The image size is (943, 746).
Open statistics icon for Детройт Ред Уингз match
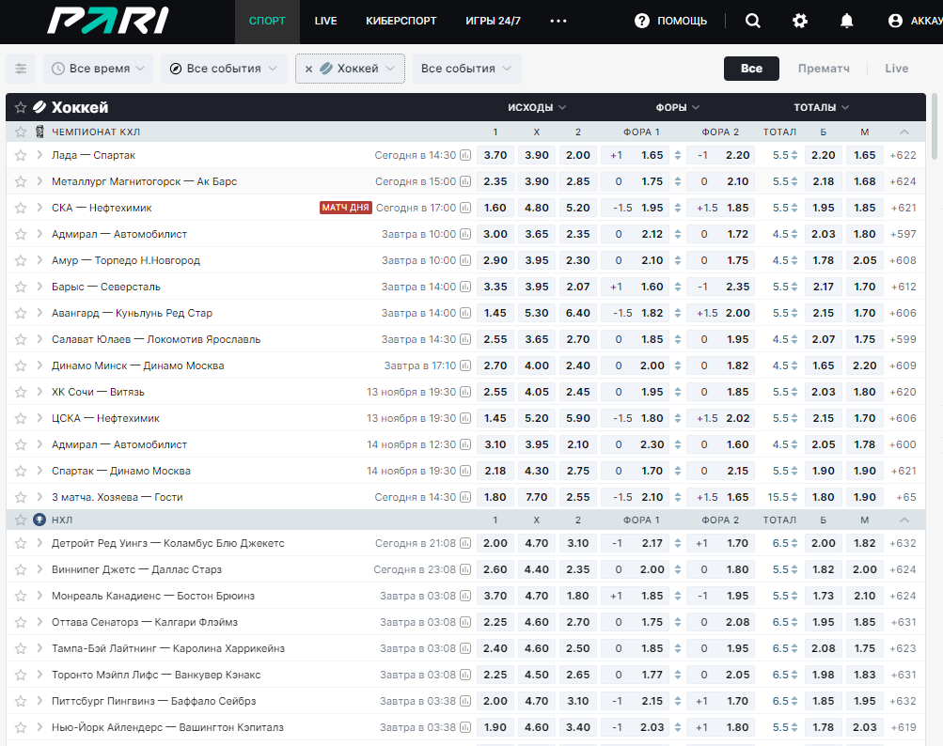point(464,543)
